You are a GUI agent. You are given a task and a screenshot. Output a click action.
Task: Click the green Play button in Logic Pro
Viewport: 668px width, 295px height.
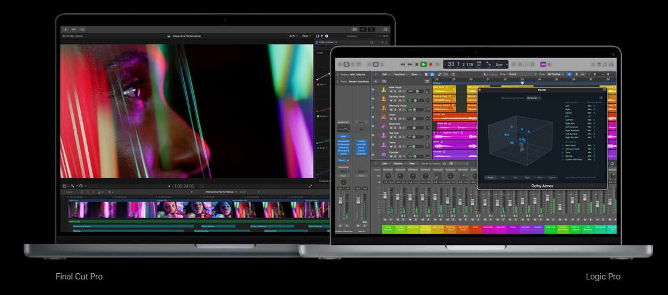(423, 65)
